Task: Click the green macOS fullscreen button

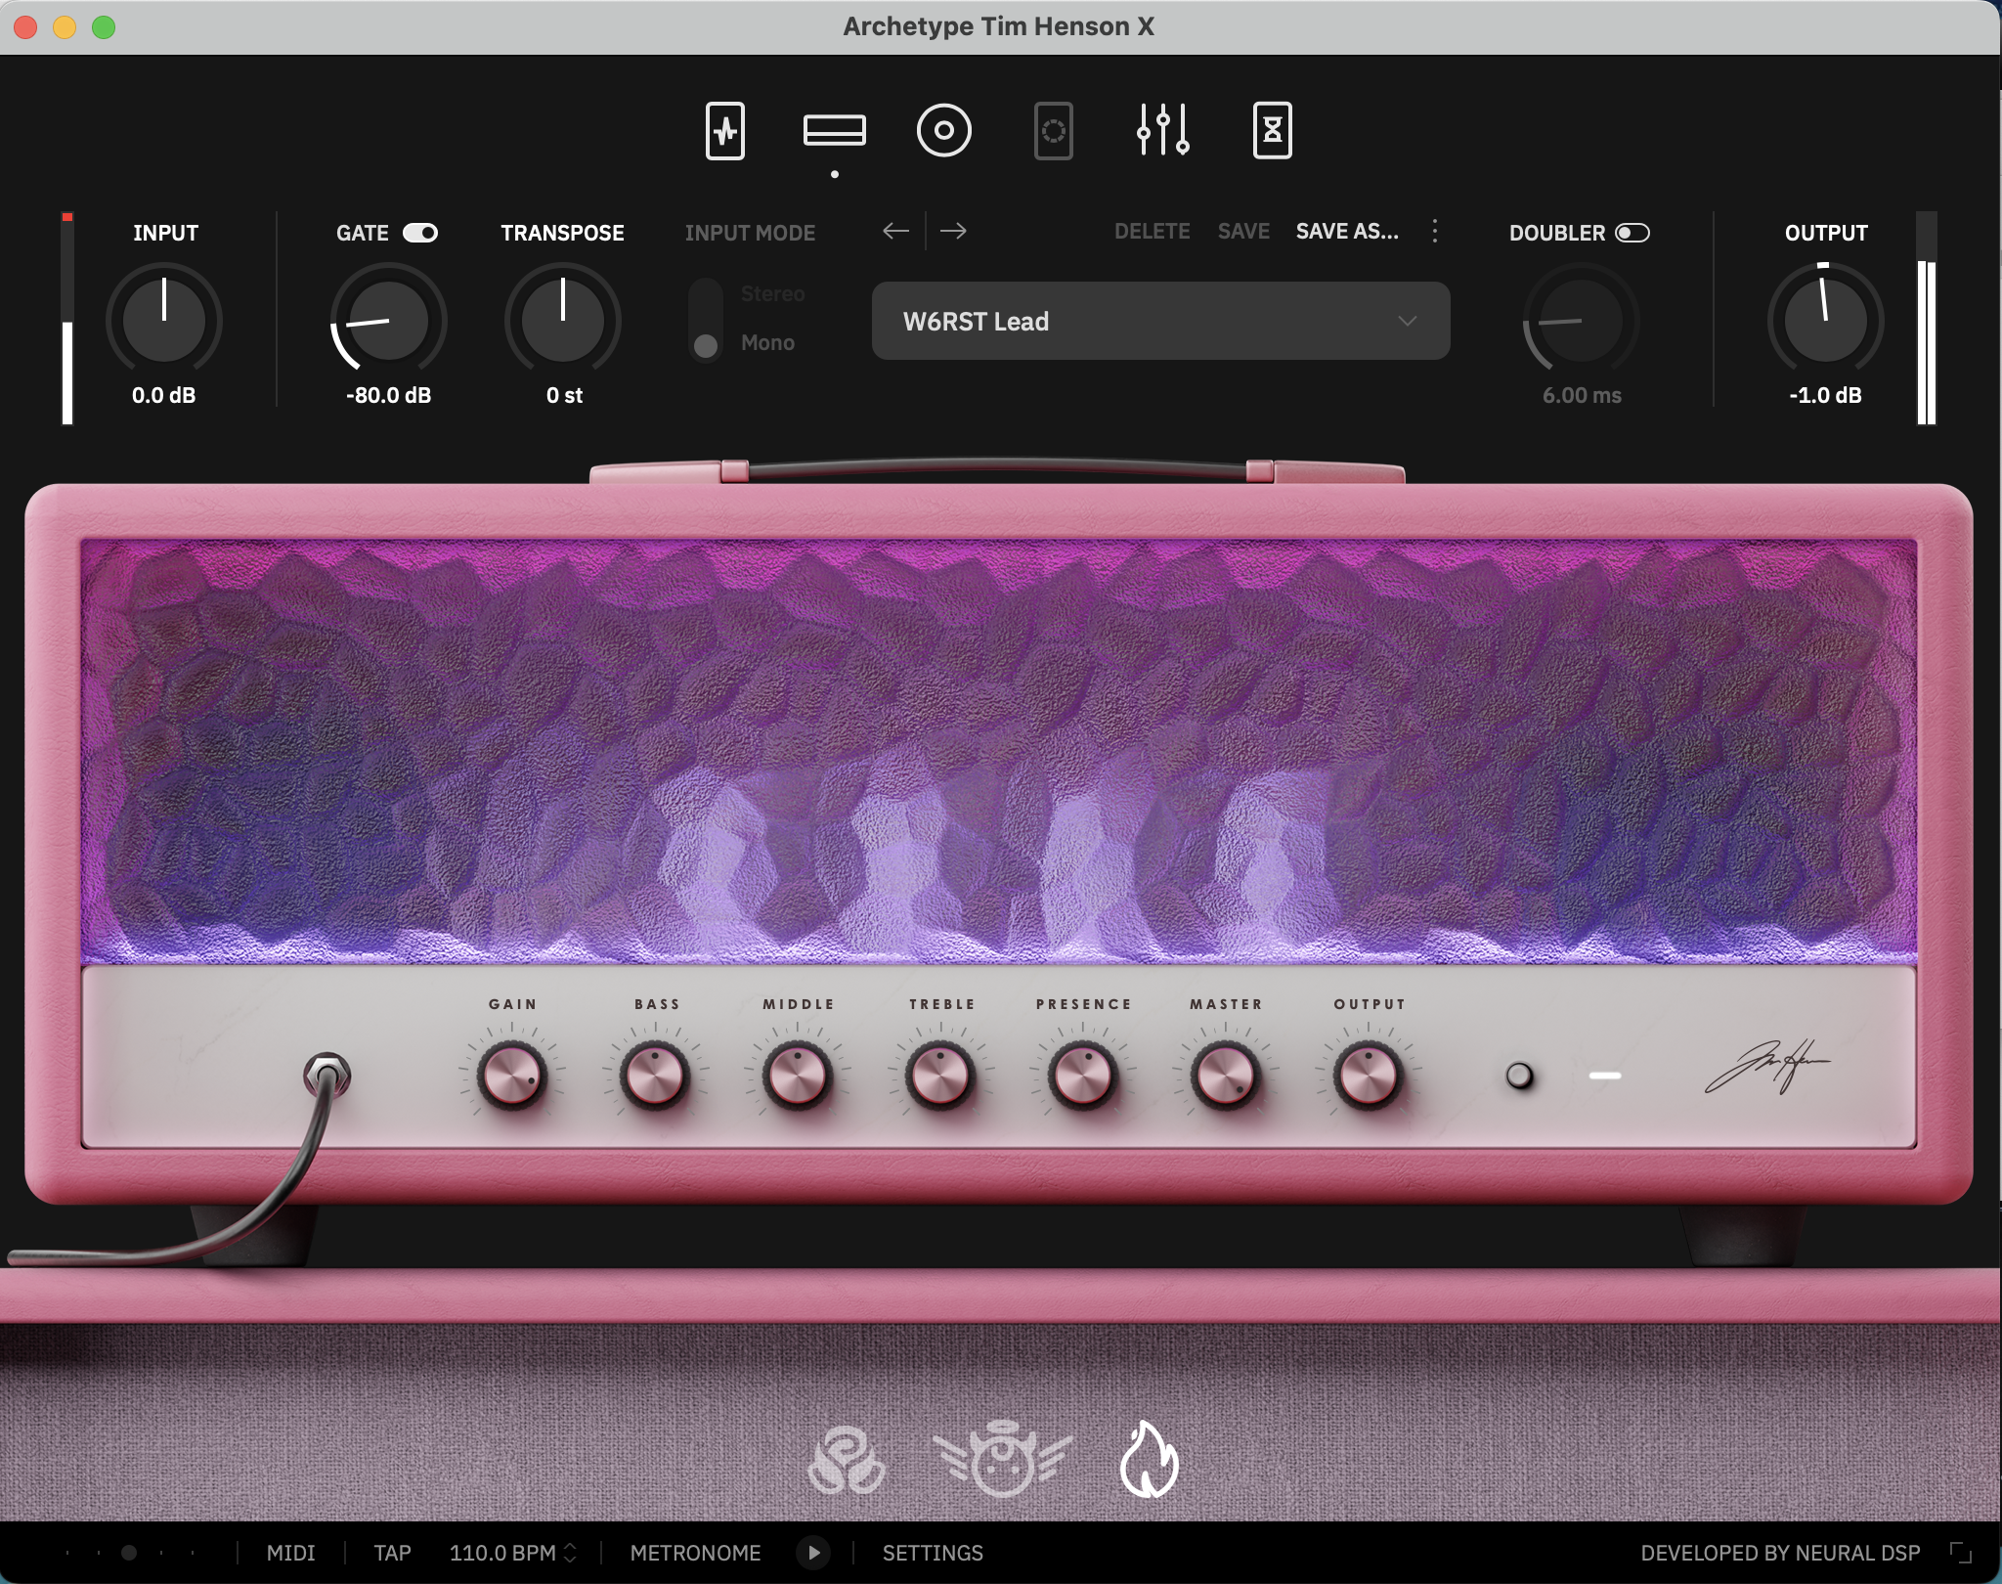Action: [104, 27]
